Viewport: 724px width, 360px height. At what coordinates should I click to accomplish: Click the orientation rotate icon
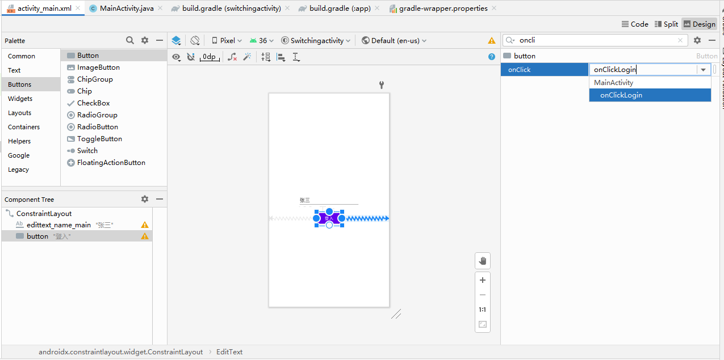pyautogui.click(x=195, y=41)
